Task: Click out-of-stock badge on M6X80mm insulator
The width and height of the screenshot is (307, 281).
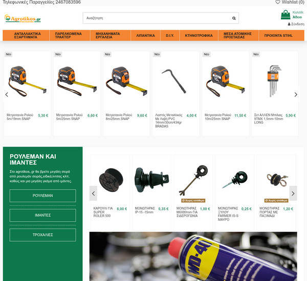Action: click(193, 200)
